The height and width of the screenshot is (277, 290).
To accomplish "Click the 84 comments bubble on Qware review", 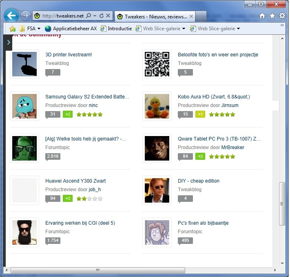I will 185,156.
